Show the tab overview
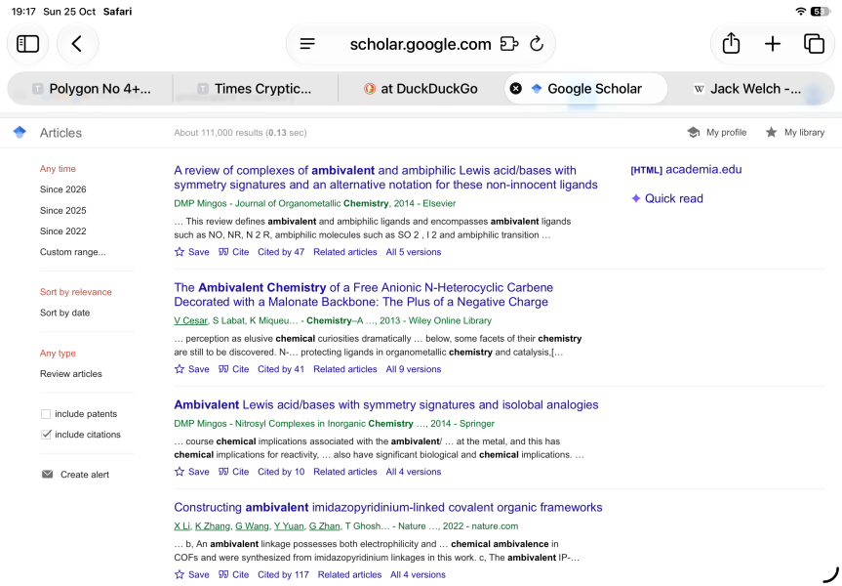The width and height of the screenshot is (842, 586). (814, 44)
